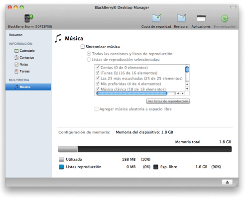The image size is (249, 199).
Task: Click the toolbar toggle pill button
Action: click(x=233, y=7)
